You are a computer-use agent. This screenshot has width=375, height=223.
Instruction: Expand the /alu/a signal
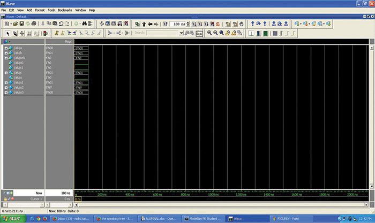(x=5, y=48)
